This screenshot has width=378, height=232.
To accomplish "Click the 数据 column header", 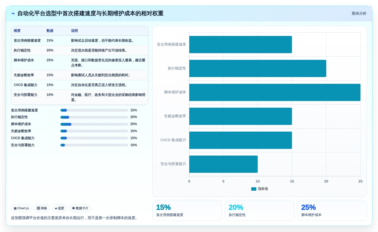I will pos(50,31).
